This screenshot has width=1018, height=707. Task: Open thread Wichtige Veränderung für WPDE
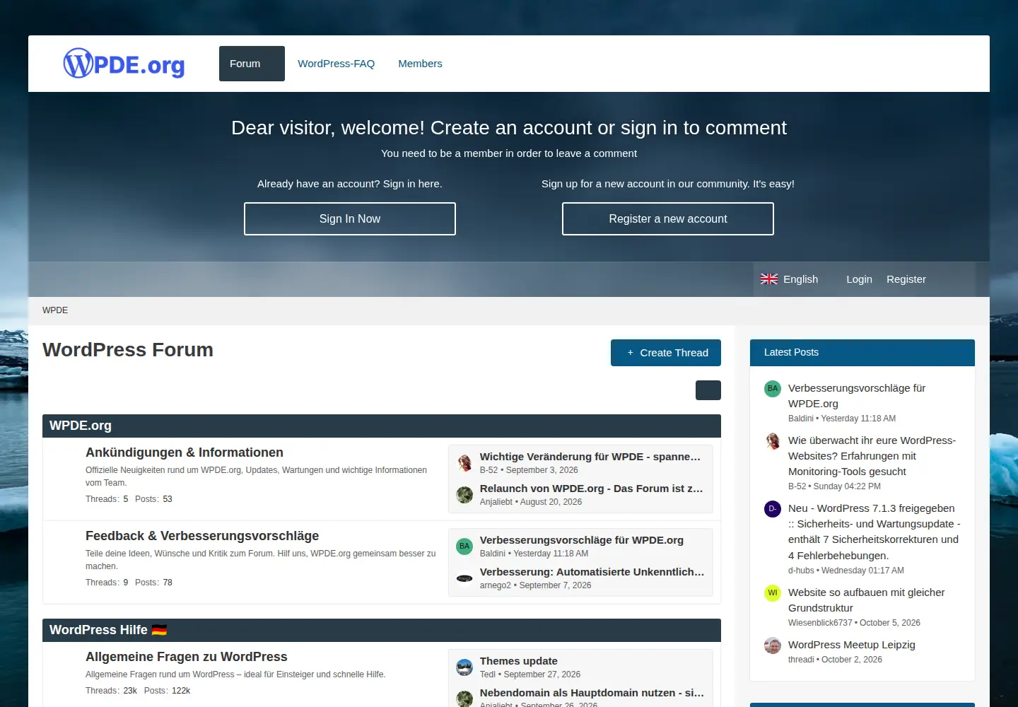coord(590,457)
